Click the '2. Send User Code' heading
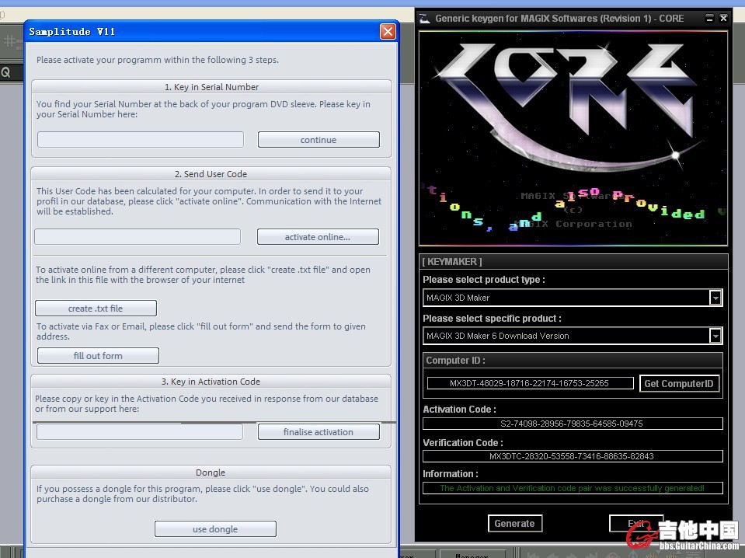Image resolution: width=745 pixels, height=558 pixels. pyautogui.click(x=211, y=174)
